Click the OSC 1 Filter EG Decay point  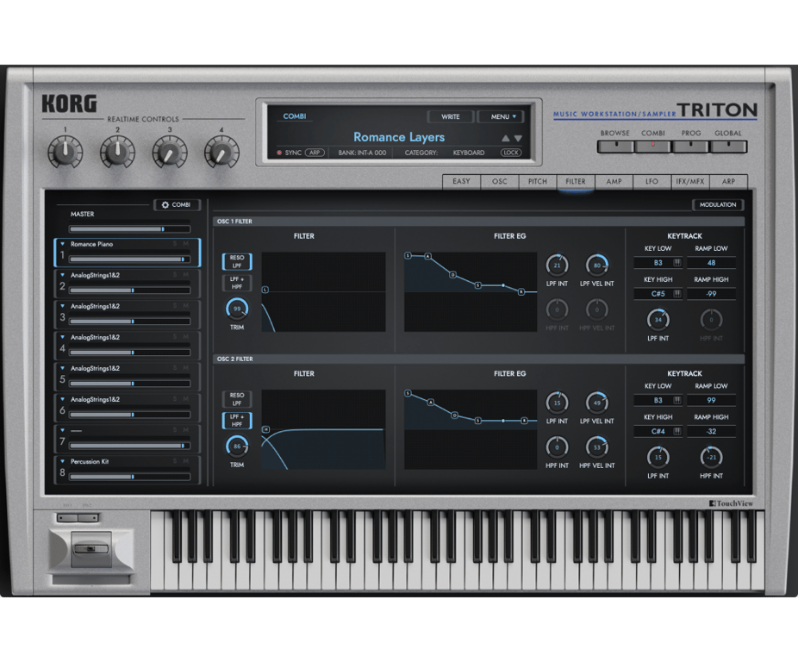pos(453,275)
